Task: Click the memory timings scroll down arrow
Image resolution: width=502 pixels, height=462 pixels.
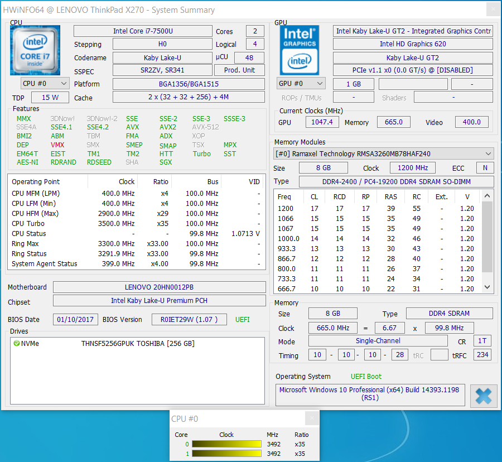Action: (x=487, y=287)
